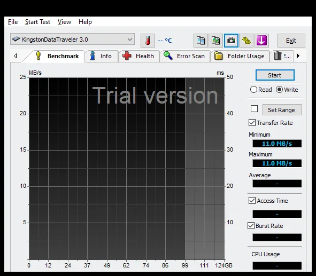This screenshot has width=316, height=276.
Task: Open the File menu
Action: [13, 22]
